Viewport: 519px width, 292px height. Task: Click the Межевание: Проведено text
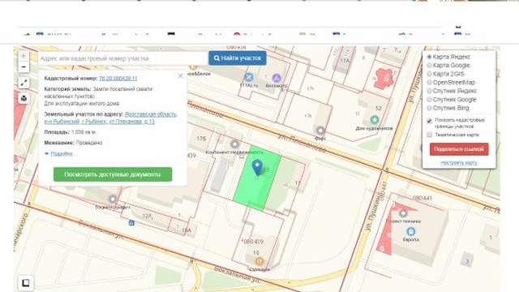pyautogui.click(x=73, y=143)
